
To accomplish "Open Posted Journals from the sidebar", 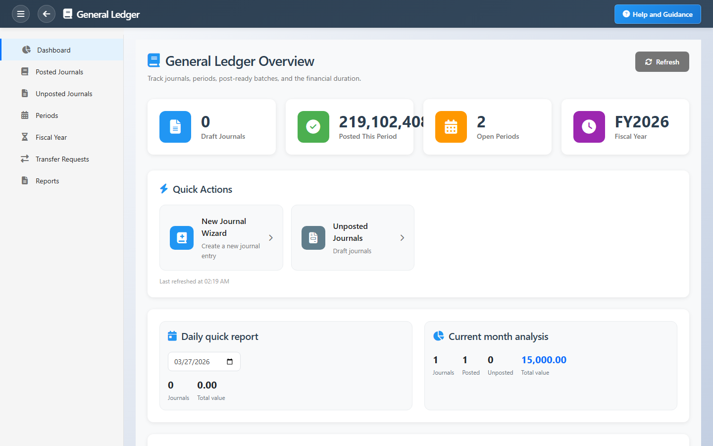I will [x=59, y=72].
